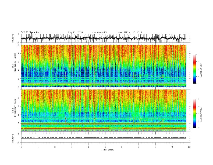
Task: Click time-axis tick label "8"
Action: [x=155, y=147]
